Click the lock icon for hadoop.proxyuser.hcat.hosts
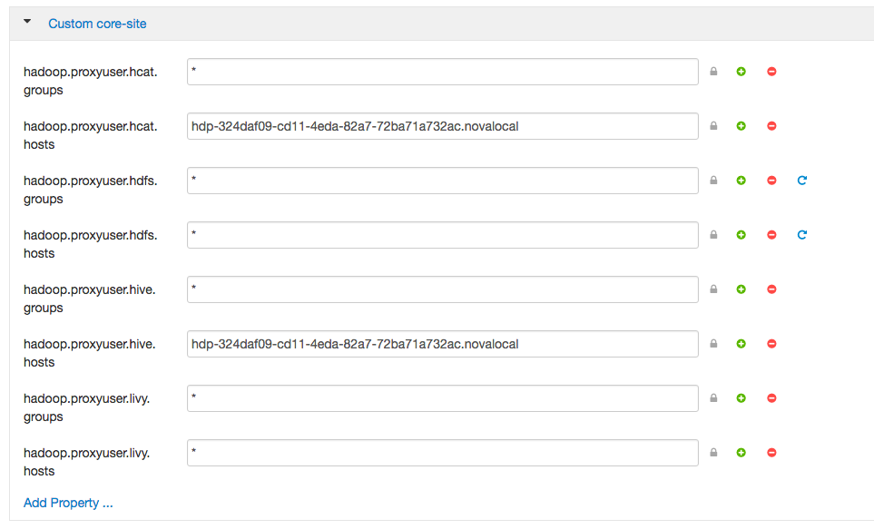 [x=713, y=126]
